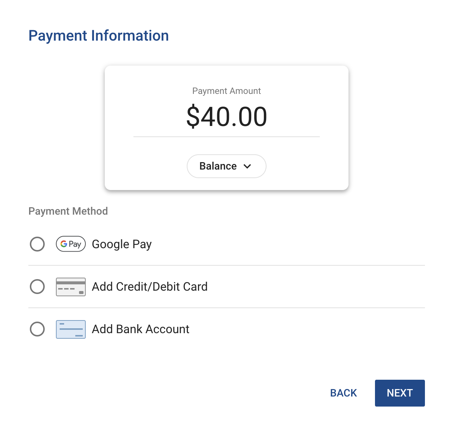Click the dashes on the credit card icon

click(66, 289)
